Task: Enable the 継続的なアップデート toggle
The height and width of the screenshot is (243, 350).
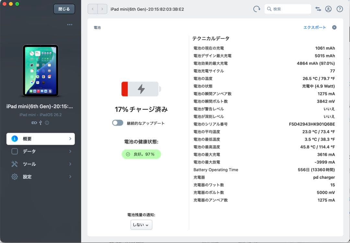Action: (x=118, y=123)
